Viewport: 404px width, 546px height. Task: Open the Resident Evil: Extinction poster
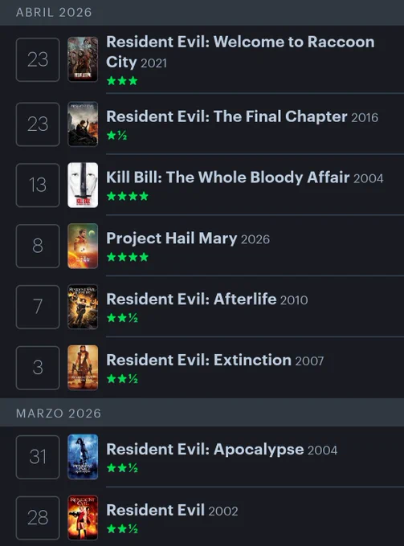(x=83, y=368)
